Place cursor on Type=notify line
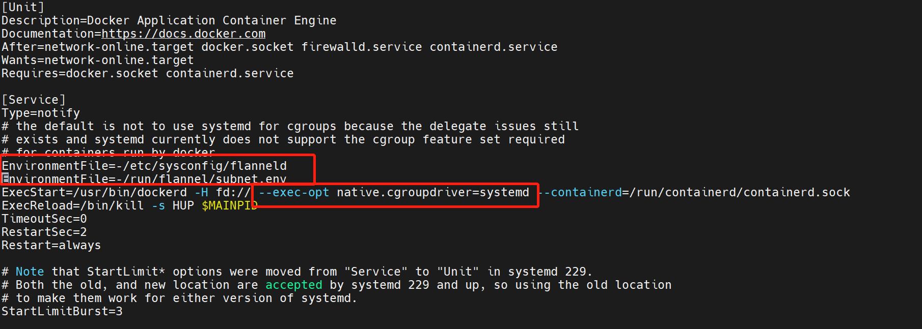Screen dimensions: 922x329 pos(41,113)
